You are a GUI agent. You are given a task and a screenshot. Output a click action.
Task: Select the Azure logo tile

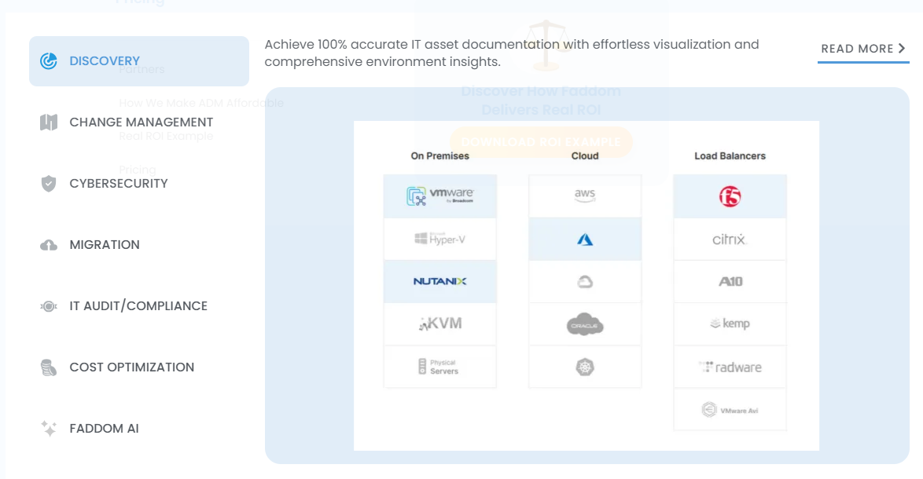click(x=584, y=239)
